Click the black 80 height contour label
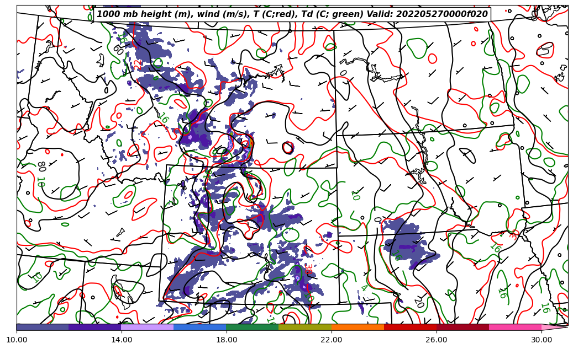Image resolution: width=573 pixels, height=349 pixels. [x=41, y=167]
